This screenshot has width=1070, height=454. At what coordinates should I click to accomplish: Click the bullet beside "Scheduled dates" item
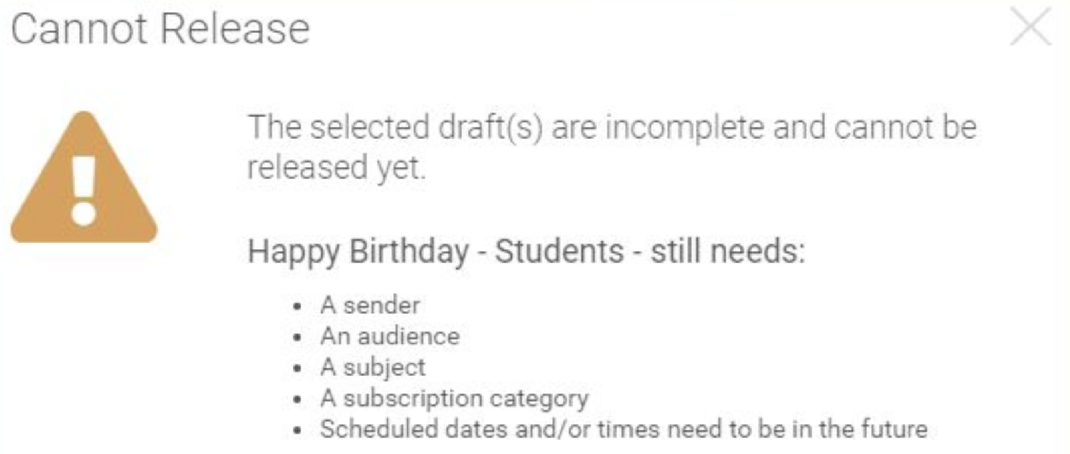tap(298, 431)
